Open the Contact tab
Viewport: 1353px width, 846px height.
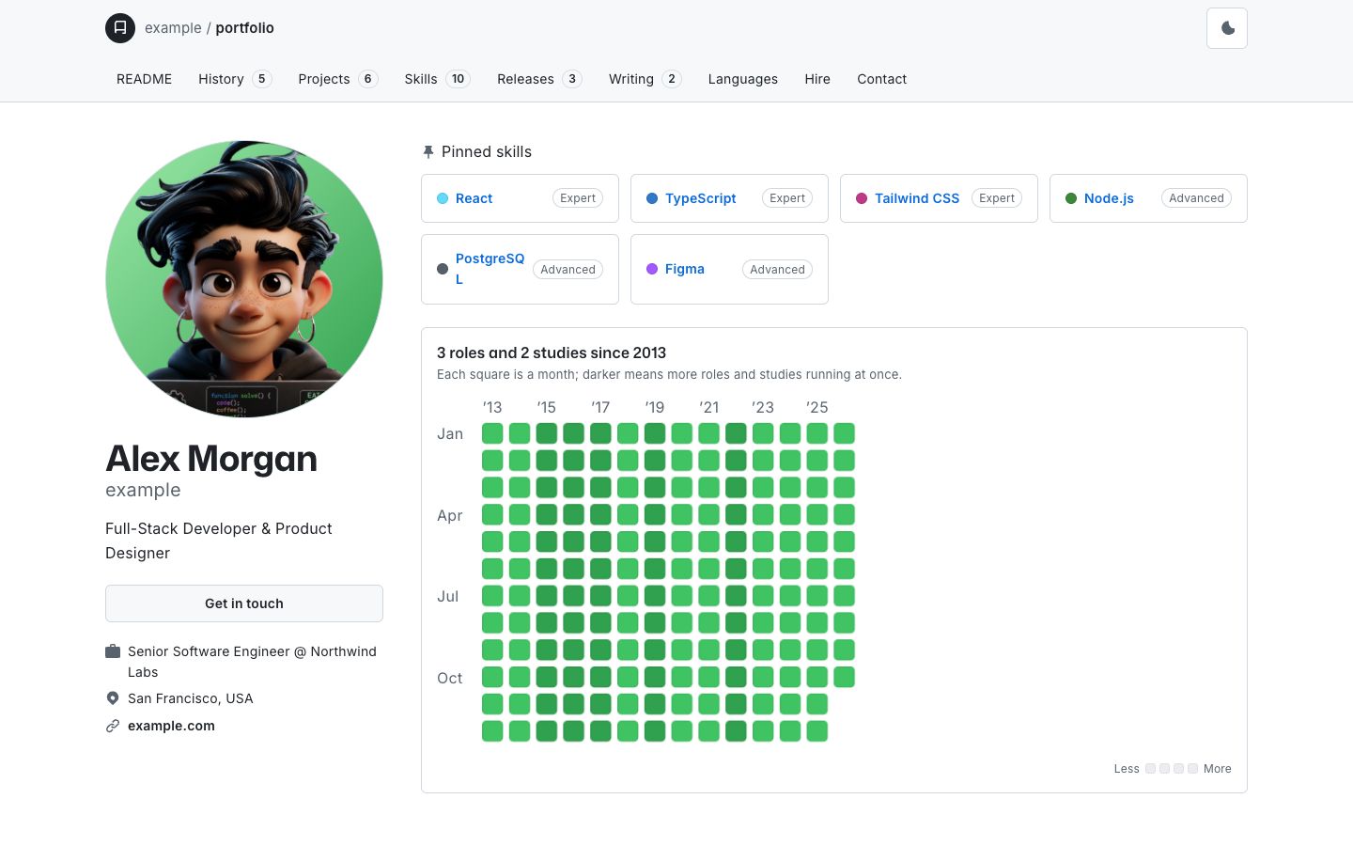882,79
